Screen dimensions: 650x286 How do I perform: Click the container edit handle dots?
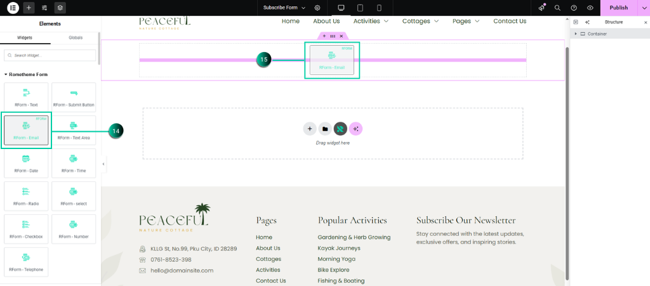333,36
